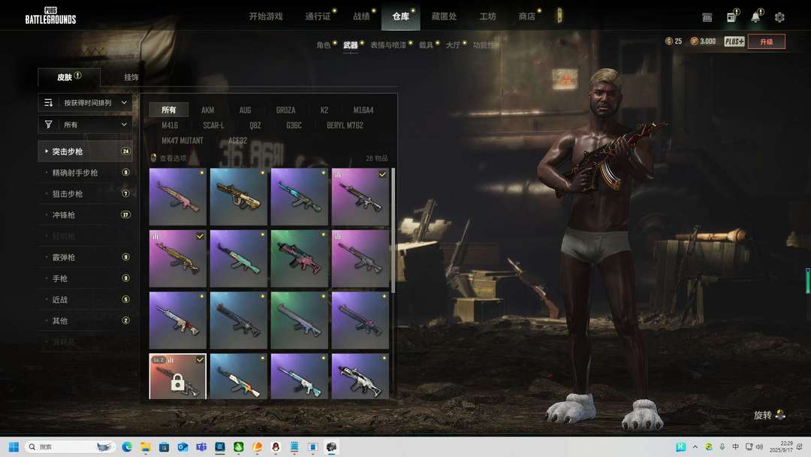The width and height of the screenshot is (811, 457).
Task: Go to the 开始游戏 tab
Action: coord(266,17)
